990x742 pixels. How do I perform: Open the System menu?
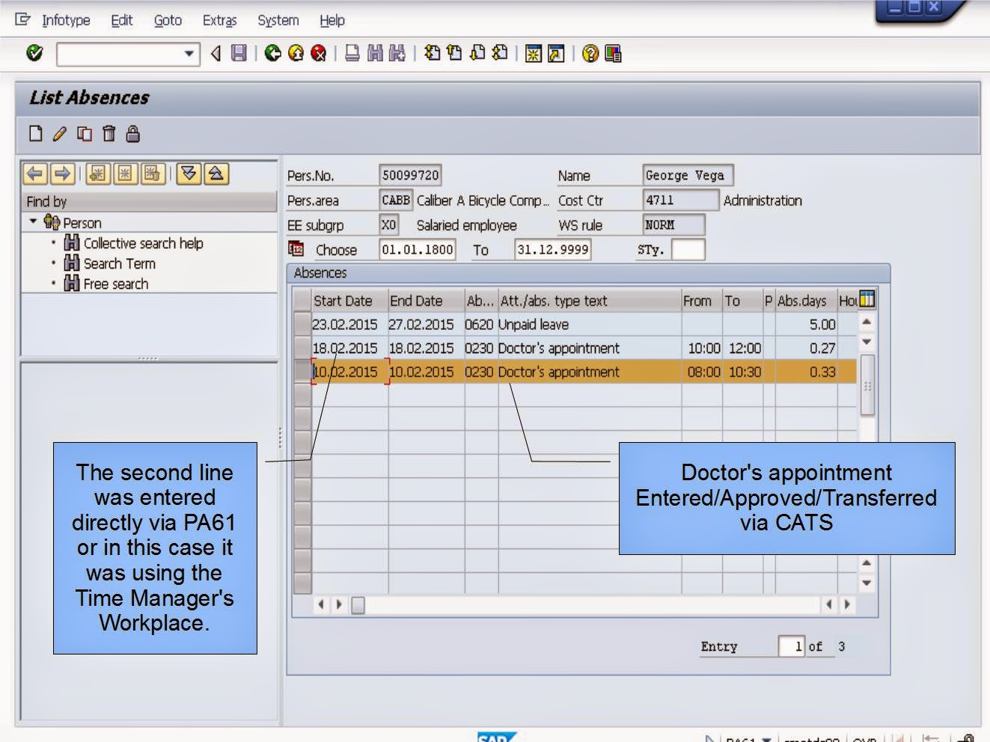(277, 20)
